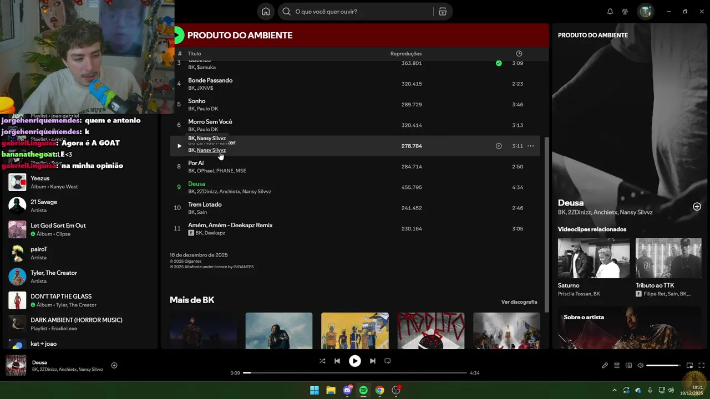Screen dimensions: 710x399
Task: Open the Ver discografia link
Action: coord(519,302)
